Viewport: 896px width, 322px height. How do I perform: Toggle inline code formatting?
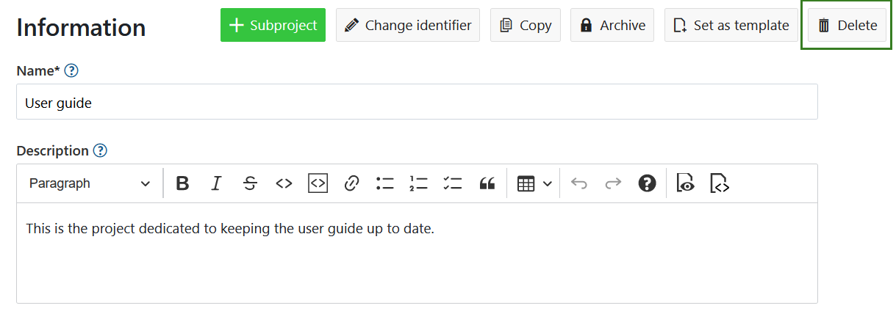pos(284,183)
